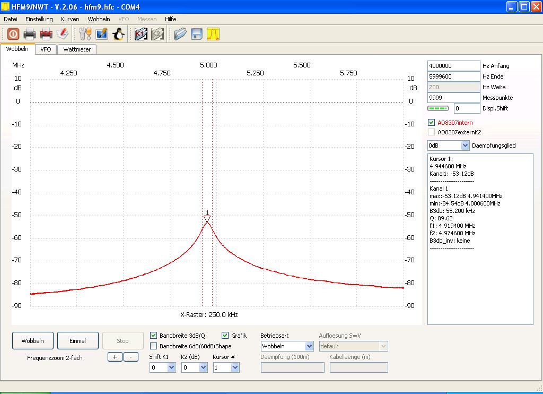The image size is (543, 394).
Task: Click the wrench settings tools icon
Action: click(x=85, y=34)
